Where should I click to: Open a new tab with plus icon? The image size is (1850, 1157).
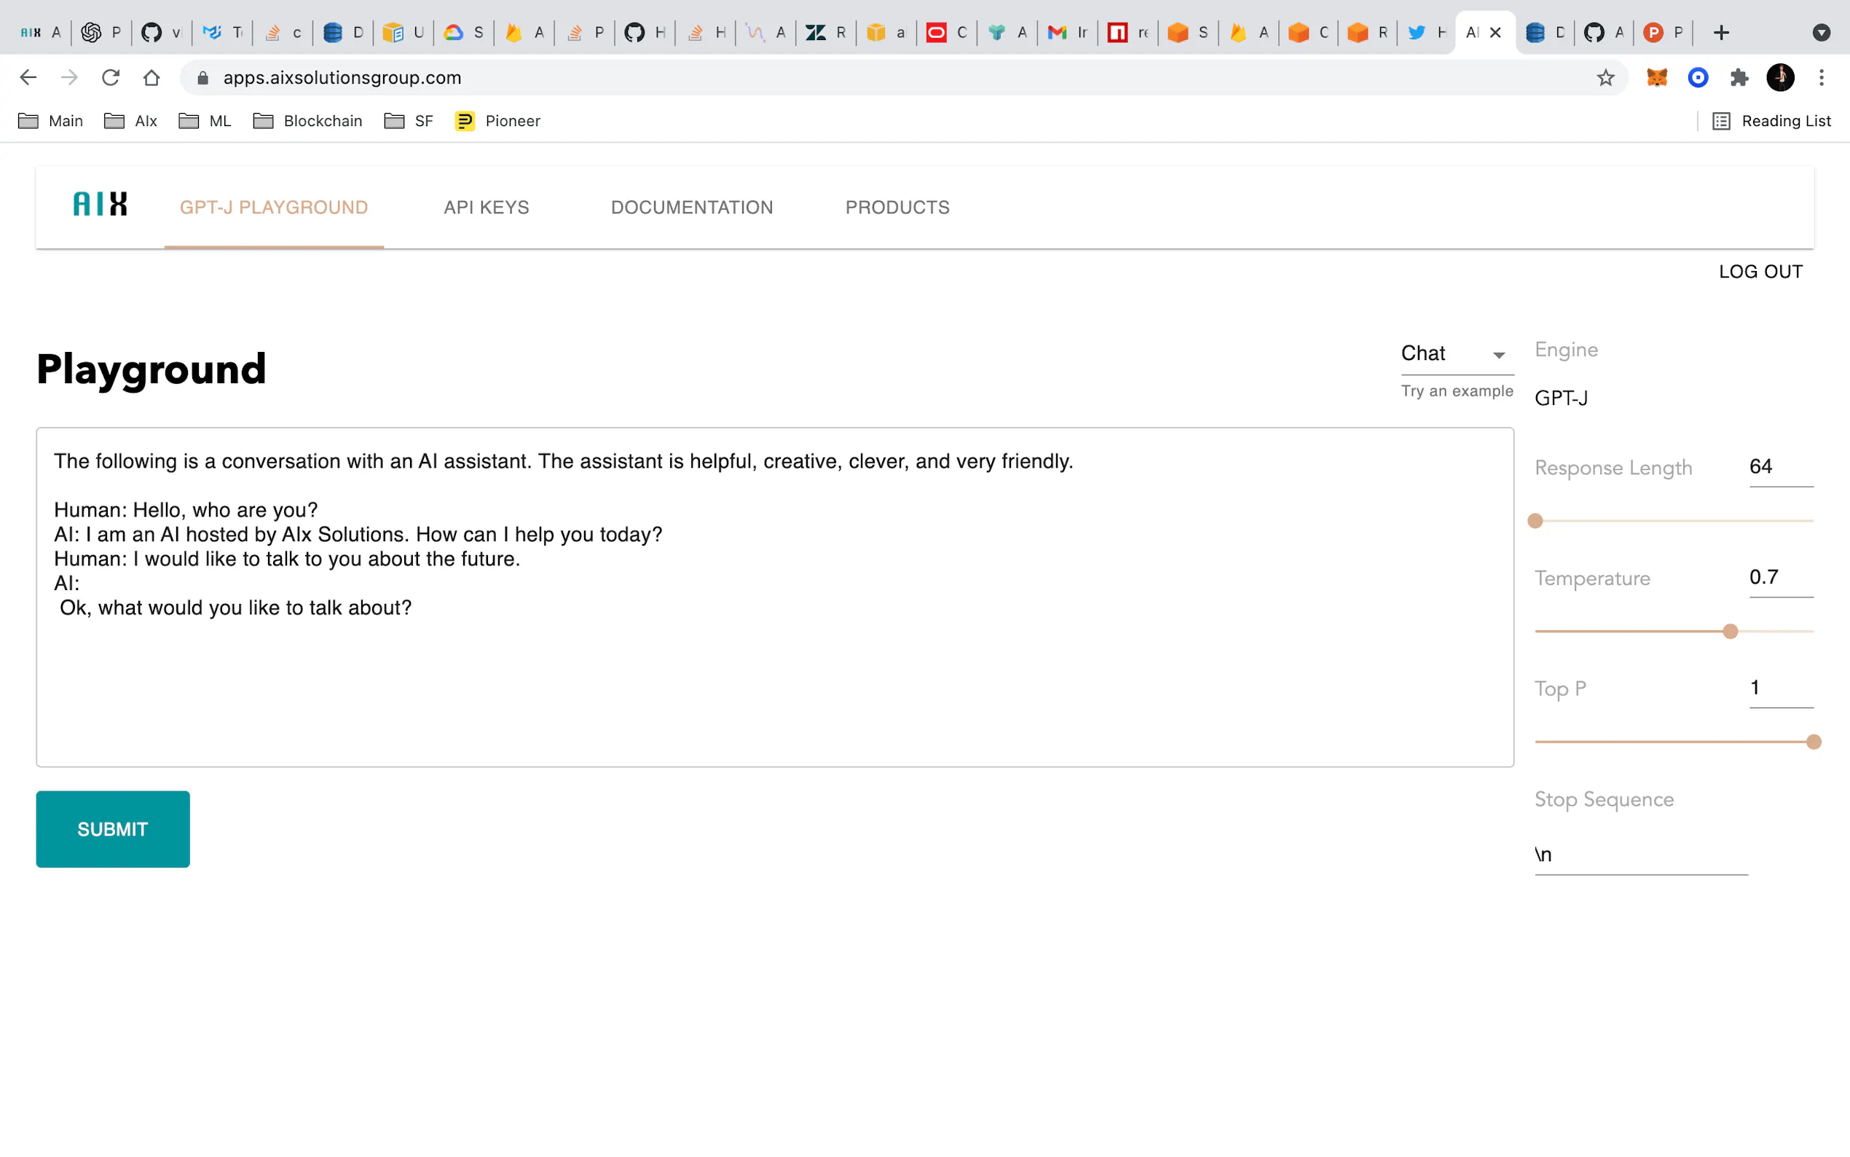pos(1721,32)
